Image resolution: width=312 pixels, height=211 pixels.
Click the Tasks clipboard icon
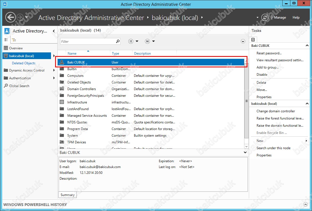pyautogui.click(x=253, y=39)
